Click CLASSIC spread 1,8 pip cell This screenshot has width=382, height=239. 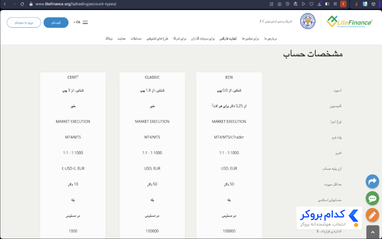pyautogui.click(x=152, y=90)
